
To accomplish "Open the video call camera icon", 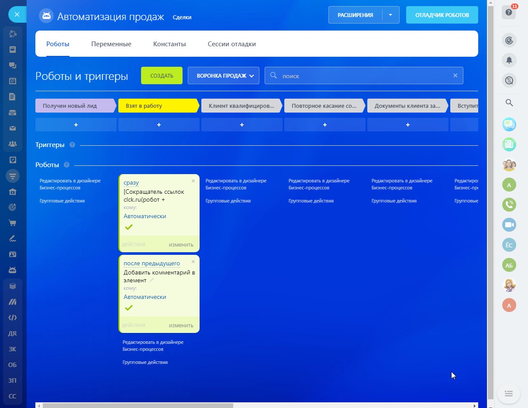I will (509, 225).
